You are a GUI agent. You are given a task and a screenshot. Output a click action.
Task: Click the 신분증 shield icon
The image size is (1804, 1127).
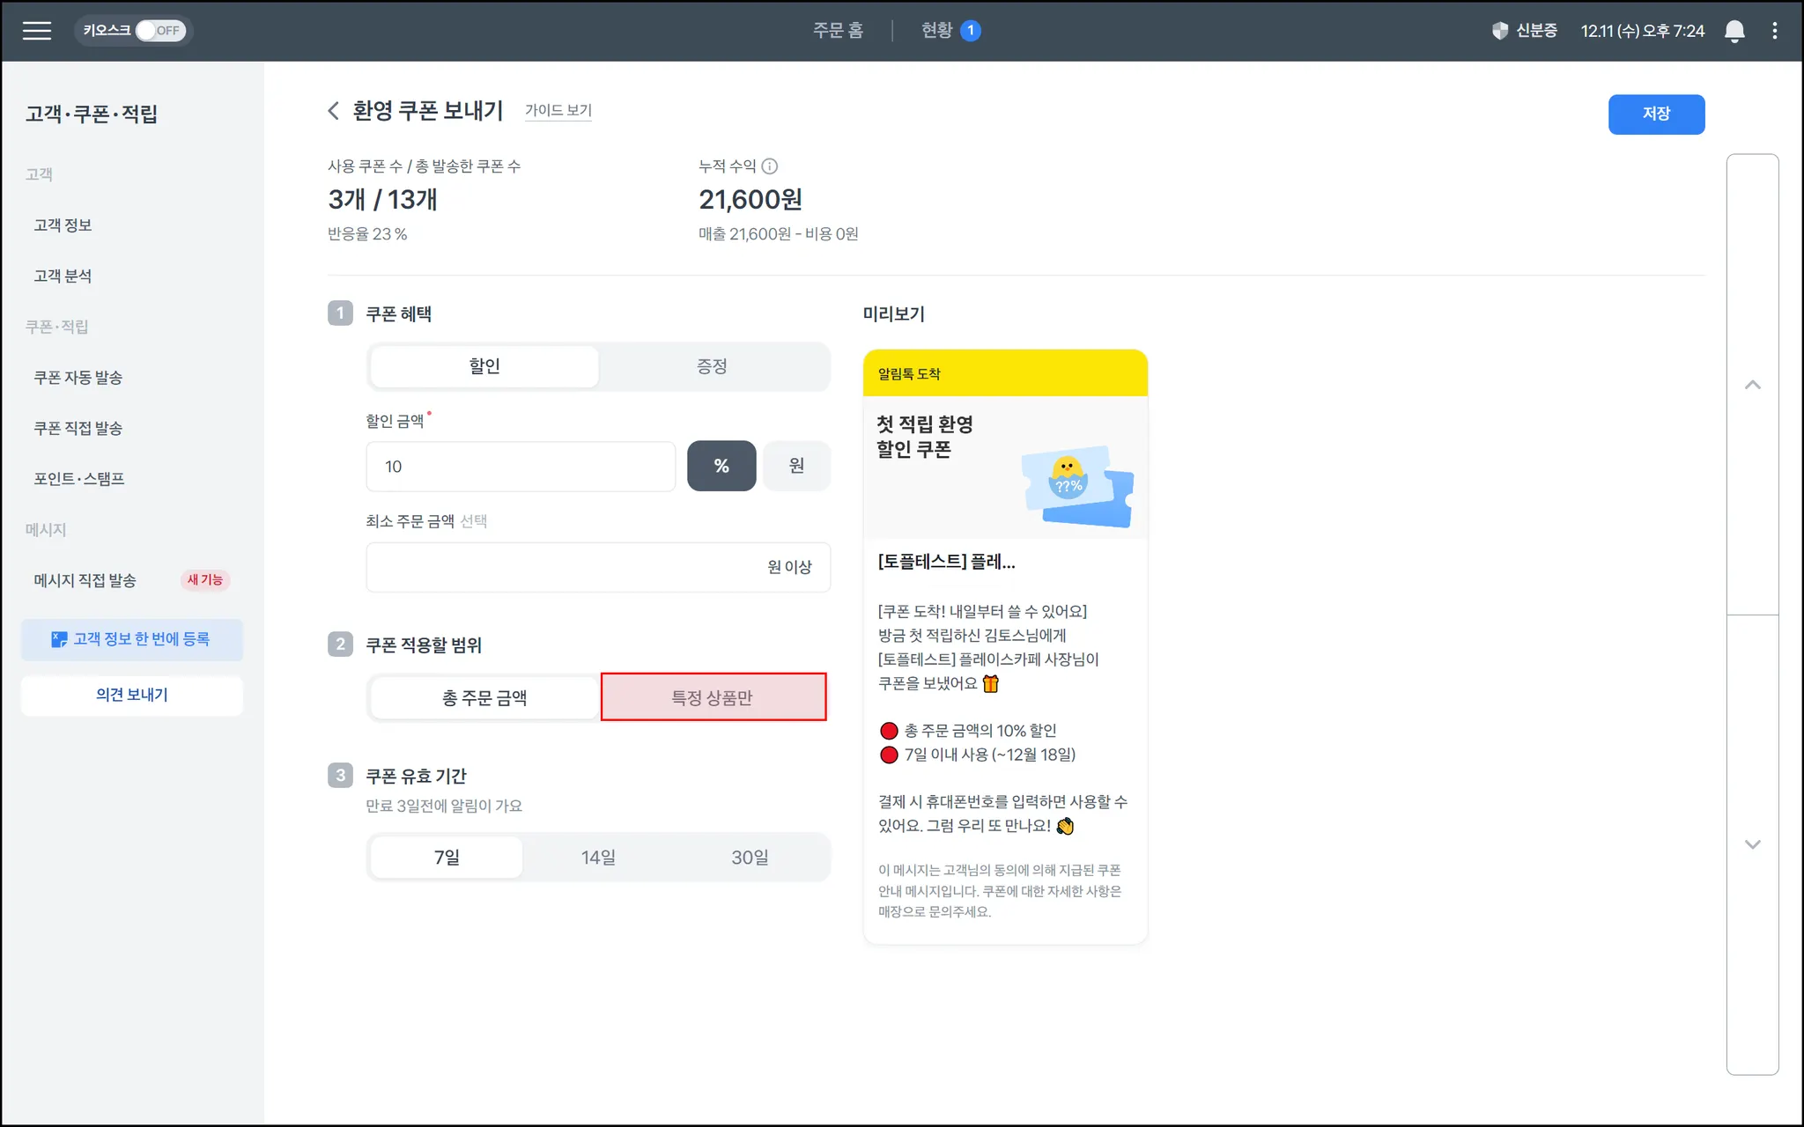tap(1499, 31)
